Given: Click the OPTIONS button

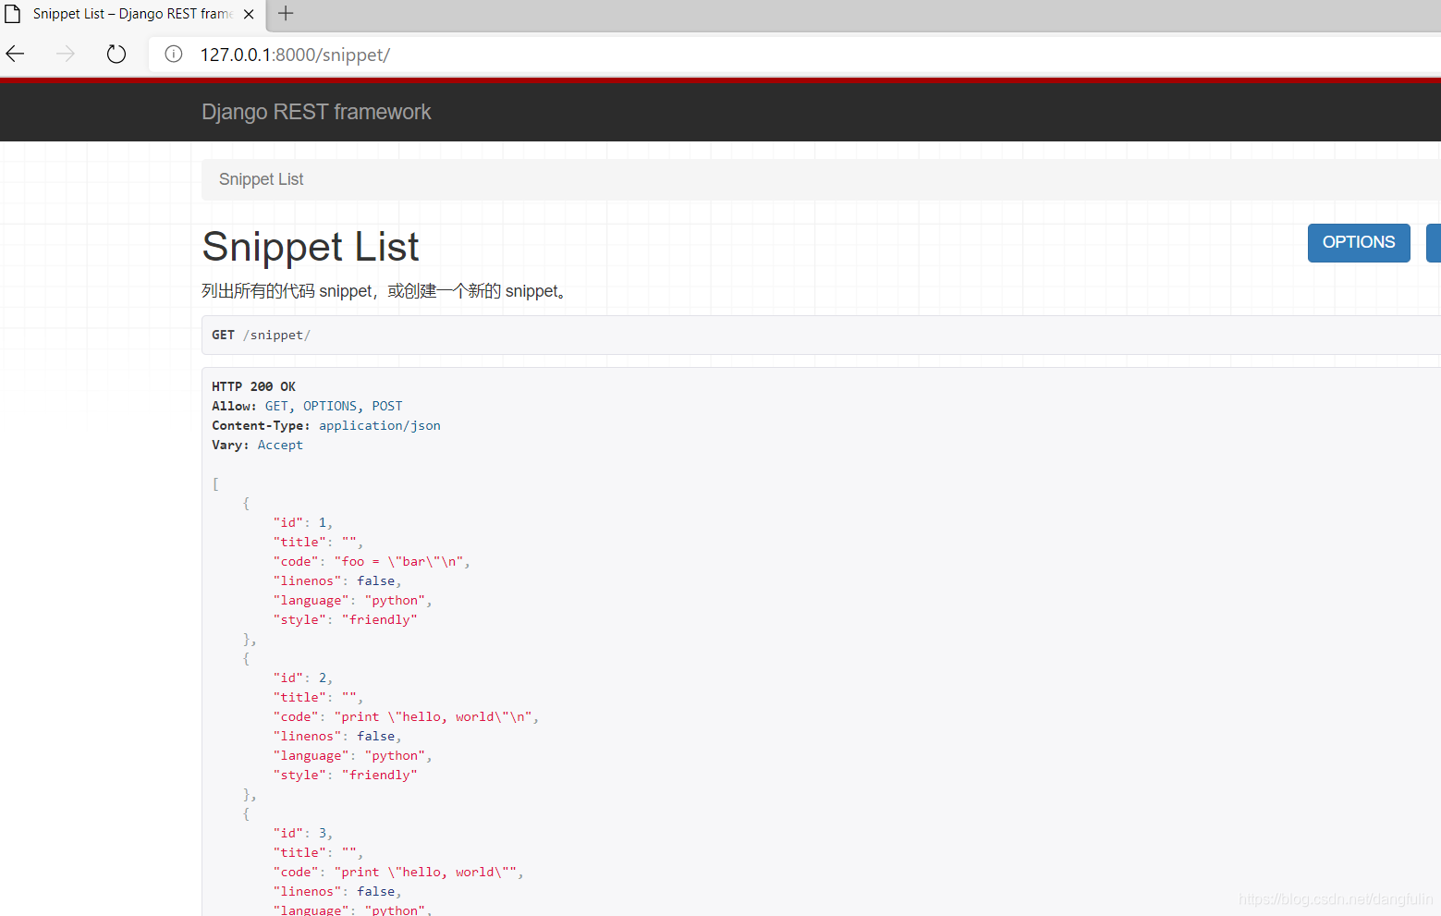Looking at the screenshot, I should click(1359, 242).
